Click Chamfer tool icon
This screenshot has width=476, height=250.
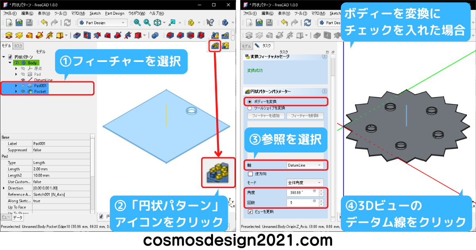pyautogui.click(x=180, y=35)
